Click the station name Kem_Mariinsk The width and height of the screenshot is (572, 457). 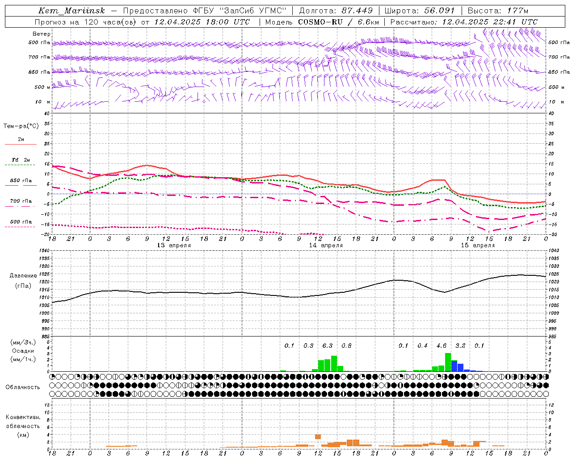click(72, 11)
